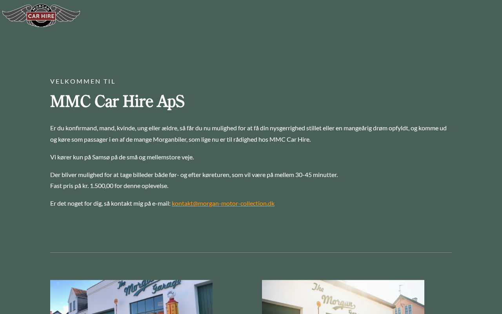Open the right Morgan Garage photo

click(x=343, y=297)
